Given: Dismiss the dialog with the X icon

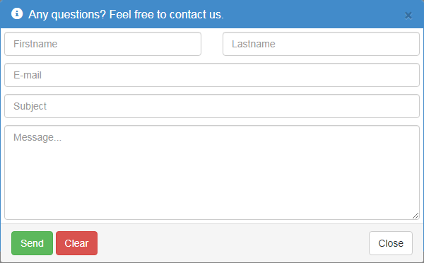Looking at the screenshot, I should pos(408,16).
